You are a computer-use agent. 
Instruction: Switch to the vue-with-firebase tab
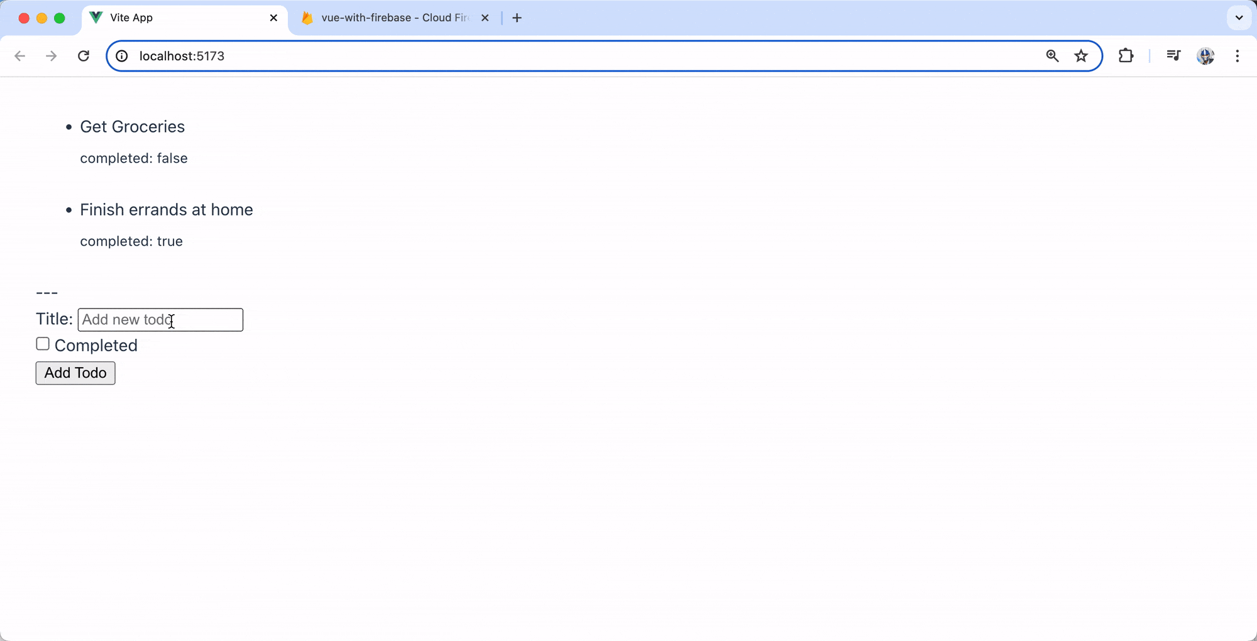390,18
